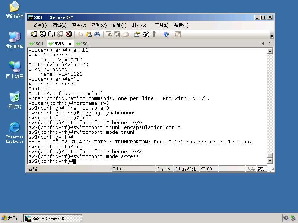This screenshot has height=223, width=298.
Task: Open the 帮助(H) menu
Action: coord(181,25)
